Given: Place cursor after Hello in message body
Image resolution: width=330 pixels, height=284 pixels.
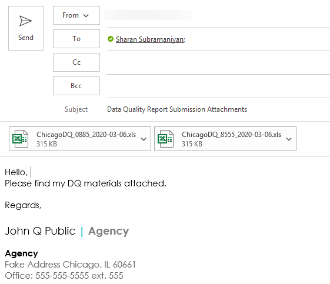Looking at the screenshot, I should coord(29,172).
